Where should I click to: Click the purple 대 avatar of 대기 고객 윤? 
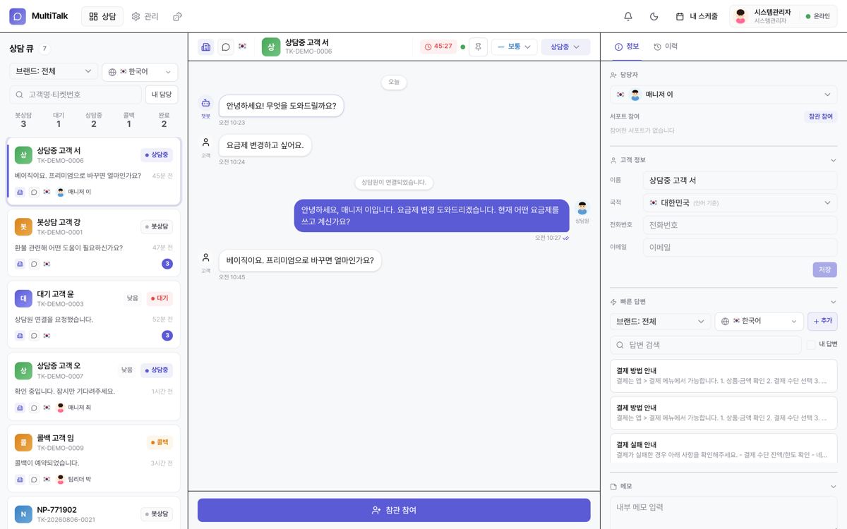(23, 299)
